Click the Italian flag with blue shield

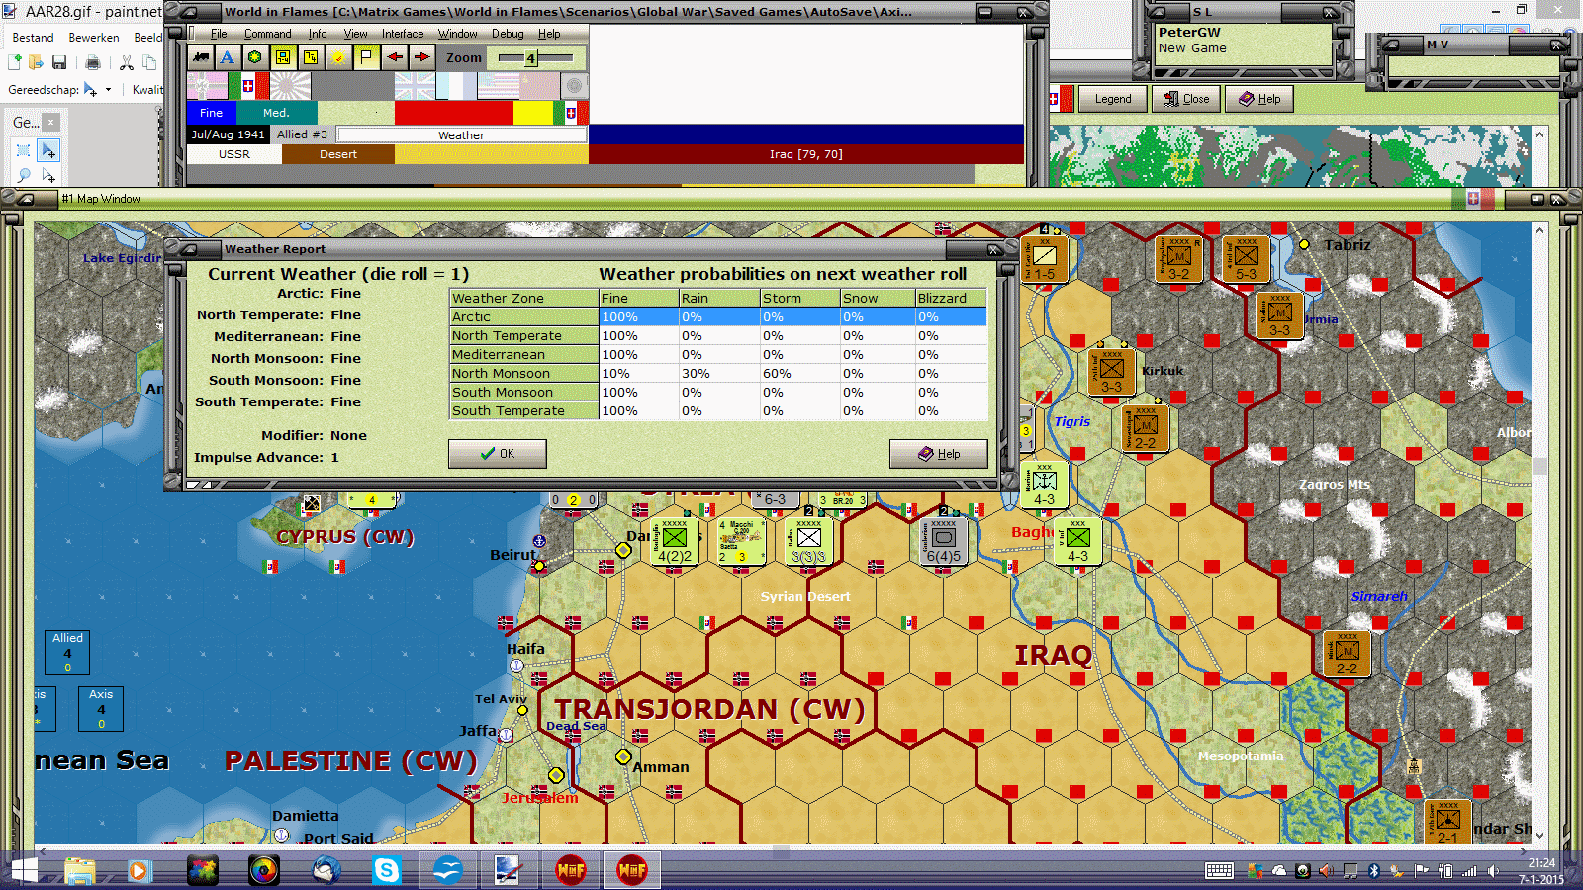[x=248, y=86]
